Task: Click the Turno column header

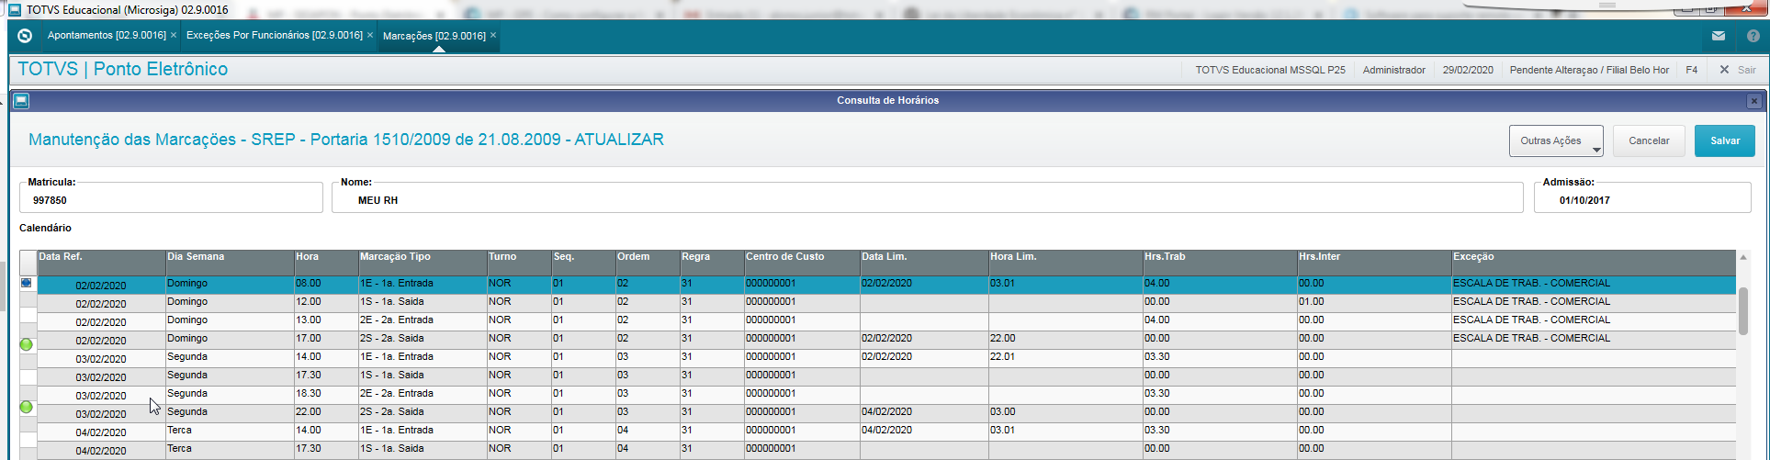Action: click(519, 263)
